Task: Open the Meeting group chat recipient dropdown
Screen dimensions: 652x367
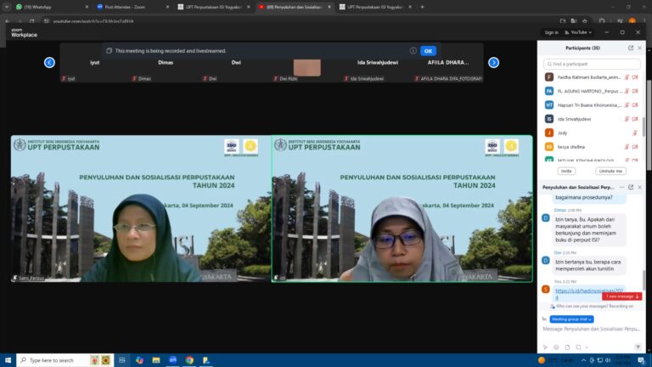Action: 573,319
